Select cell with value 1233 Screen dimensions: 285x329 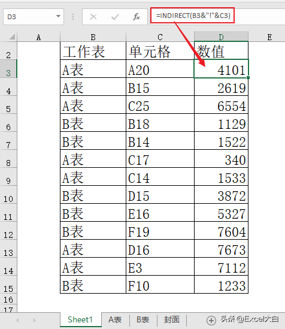pos(222,284)
